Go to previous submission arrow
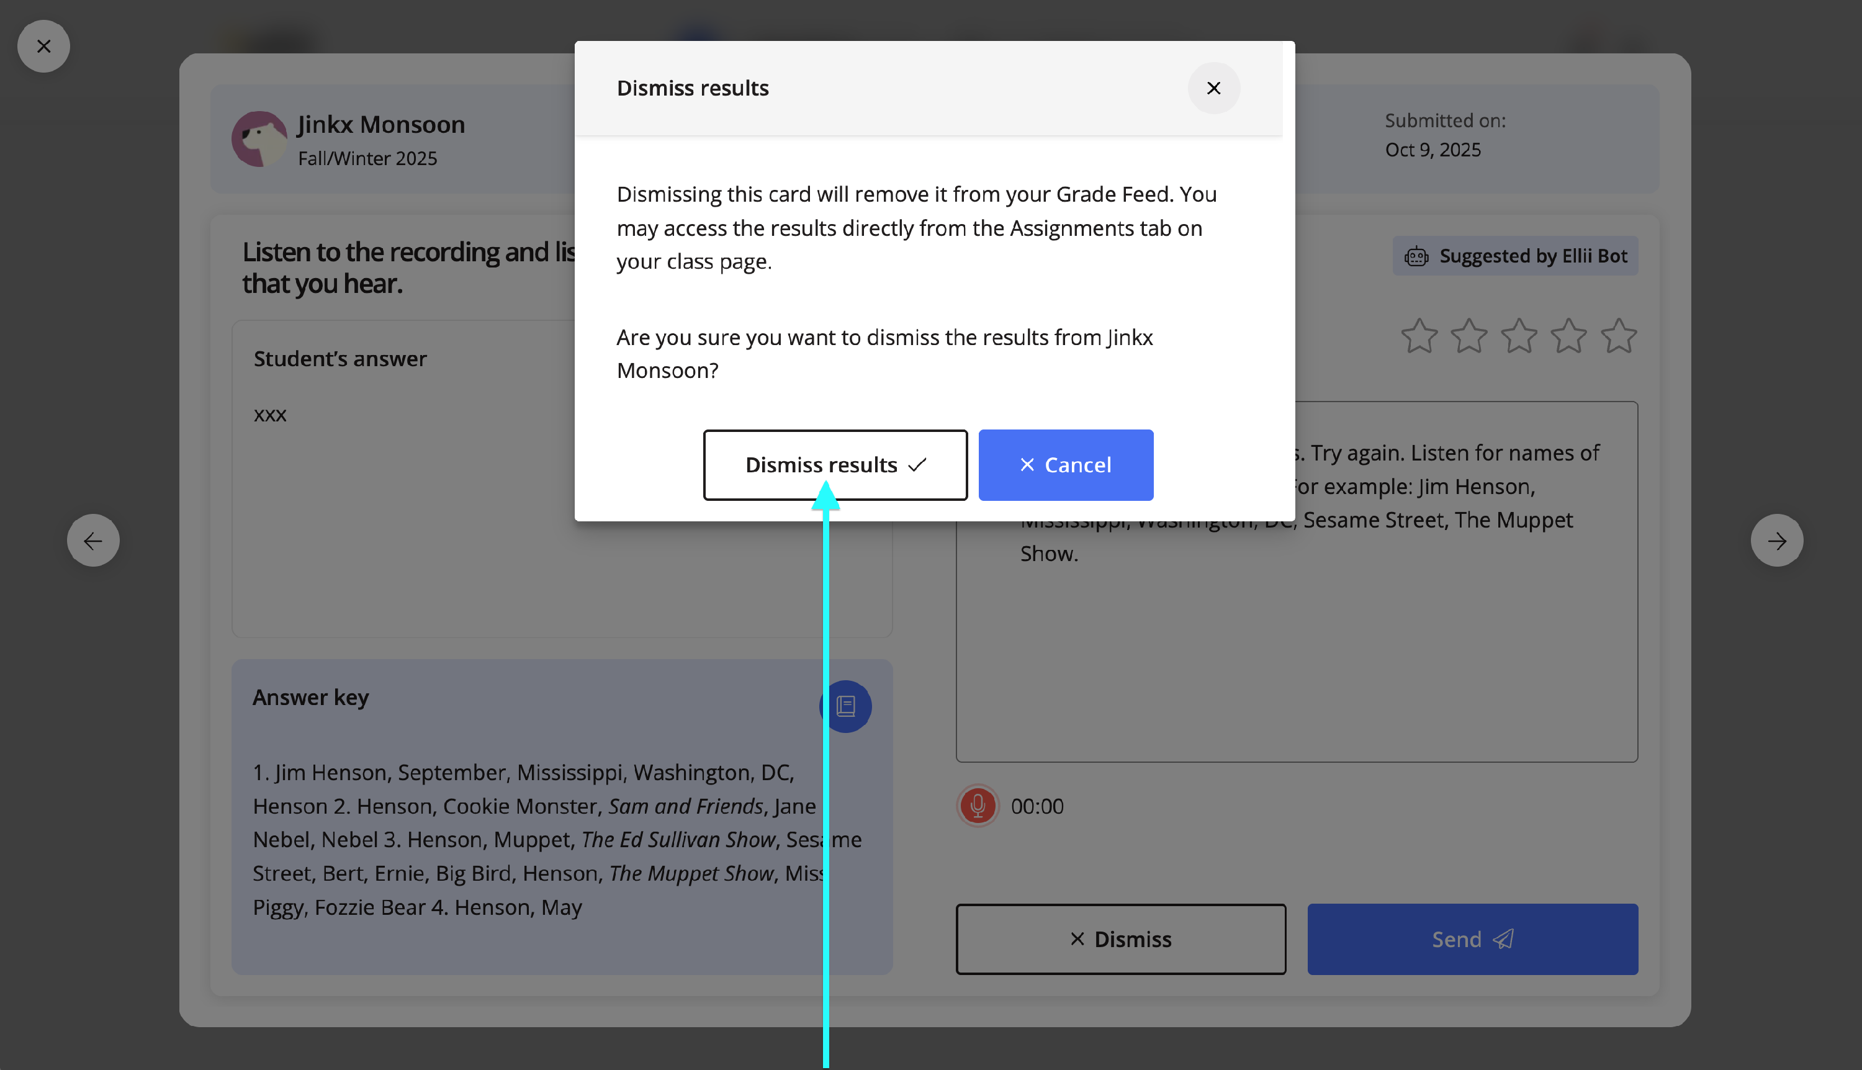This screenshot has width=1862, height=1070. tap(93, 540)
